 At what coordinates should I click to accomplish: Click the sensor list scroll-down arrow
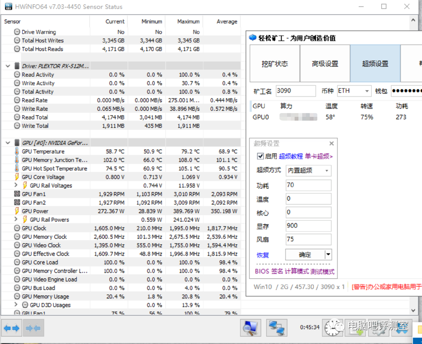coord(413,310)
